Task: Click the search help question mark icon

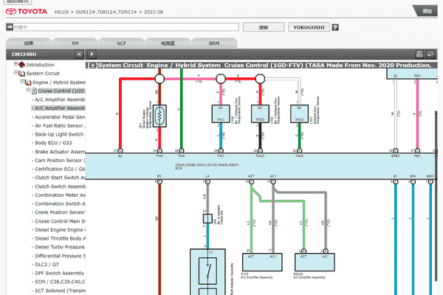Action: click(335, 27)
